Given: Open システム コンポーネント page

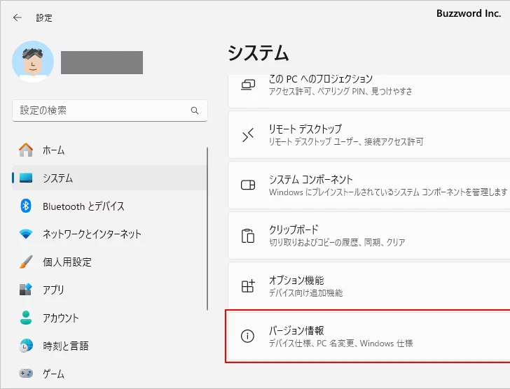Looking at the screenshot, I should tap(368, 185).
